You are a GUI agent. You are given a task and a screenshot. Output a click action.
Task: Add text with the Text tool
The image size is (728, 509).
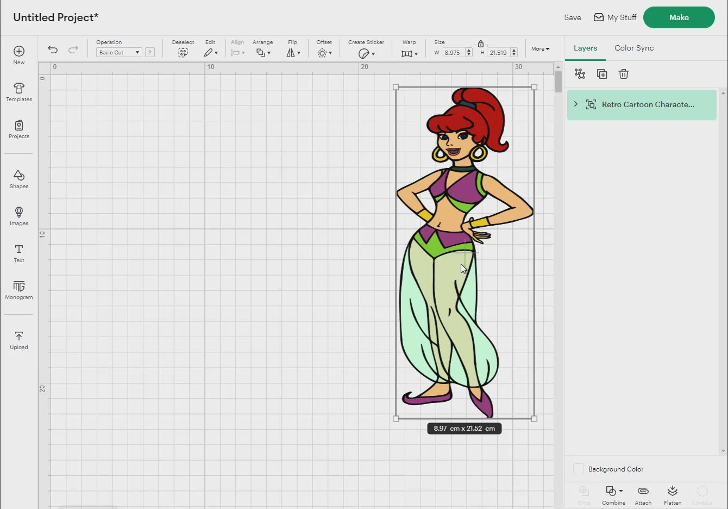click(19, 253)
